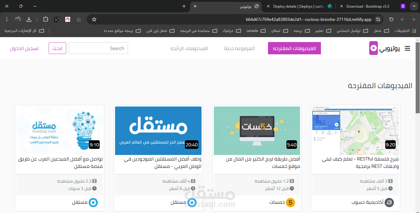Image resolution: width=420 pixels, height=213 pixels.
Task: Click the خمسات channel icon
Action: pos(291,203)
